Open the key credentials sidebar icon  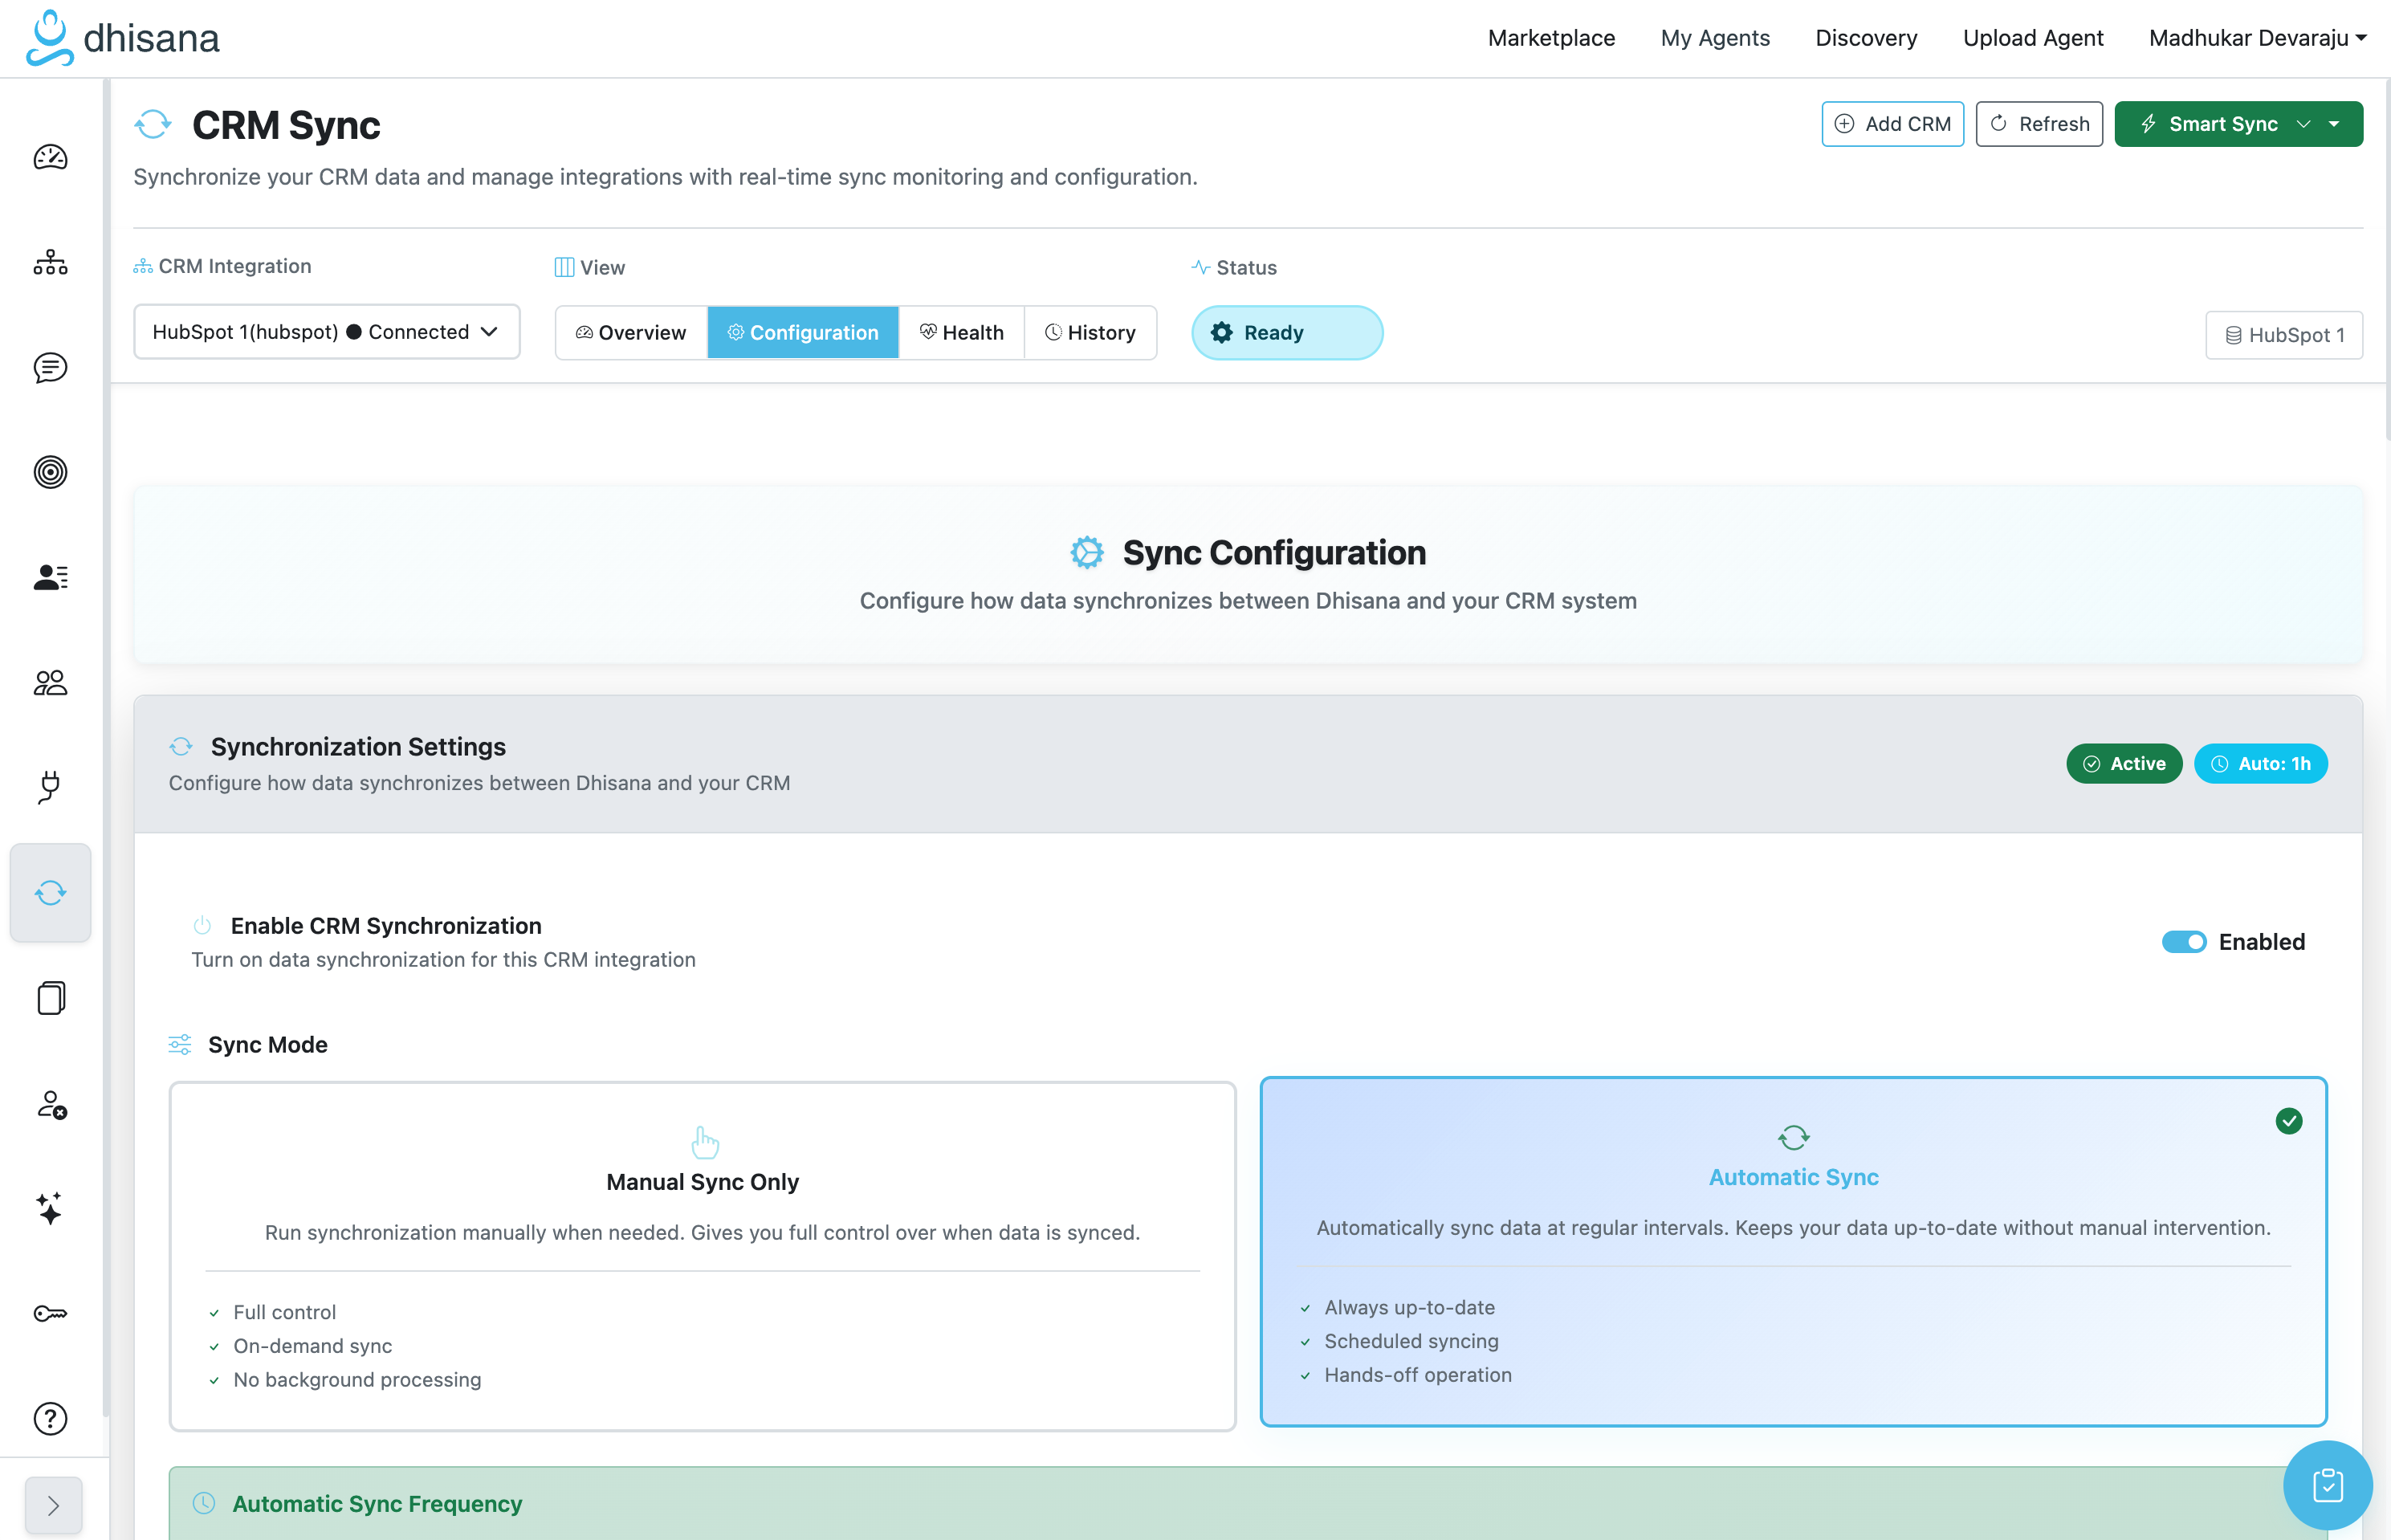[x=50, y=1313]
